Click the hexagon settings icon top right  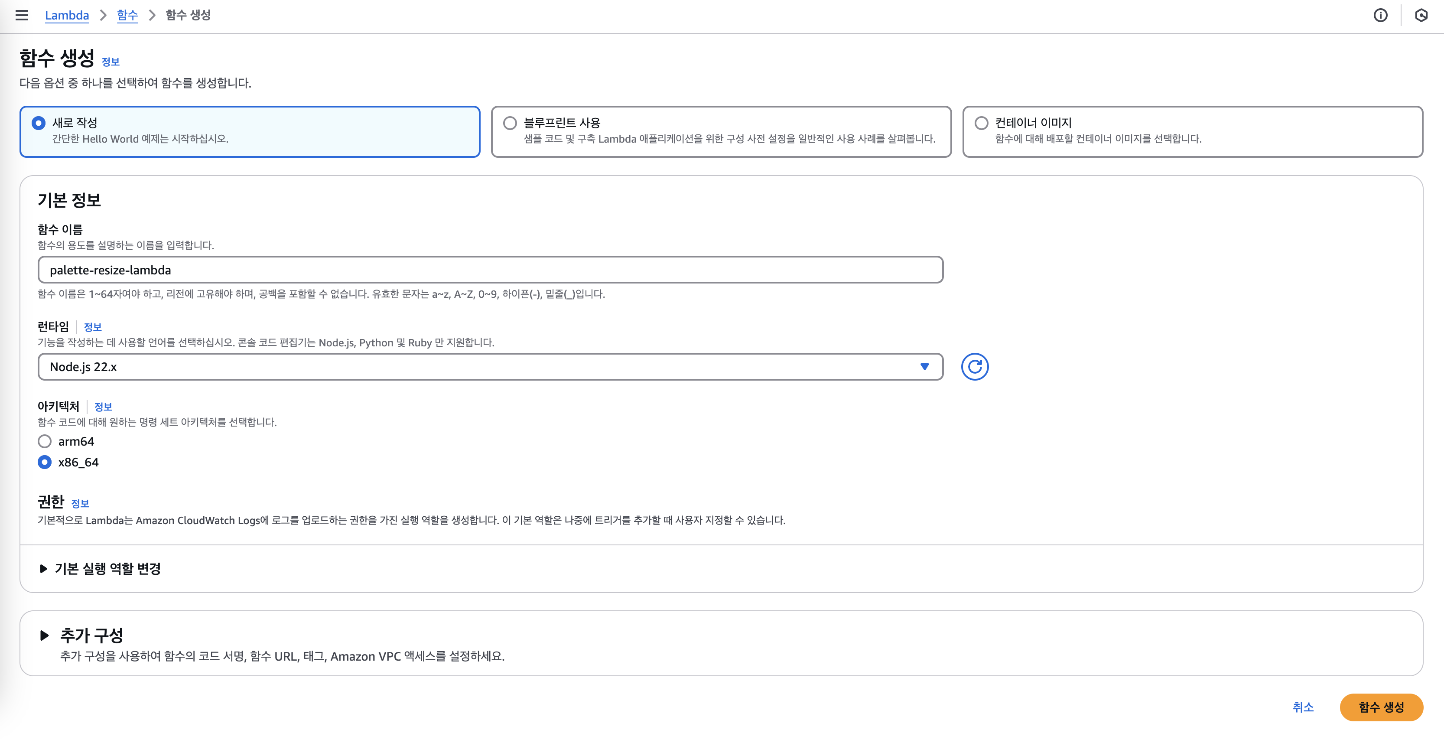1421,15
